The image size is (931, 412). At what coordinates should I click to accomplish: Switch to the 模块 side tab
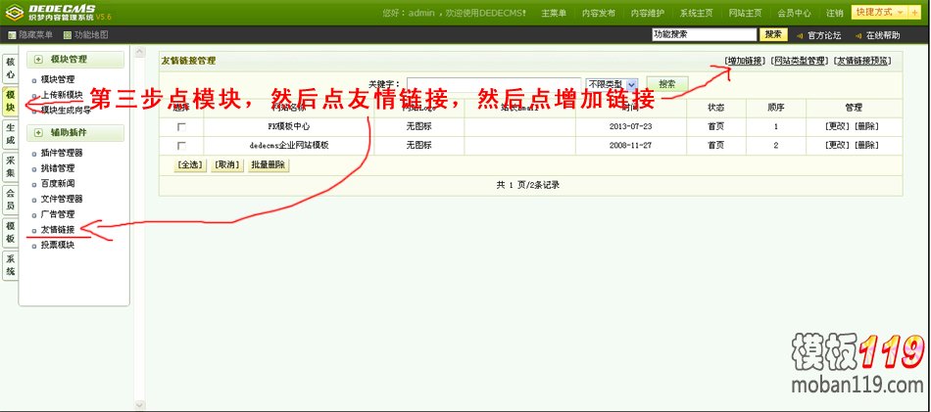(11, 101)
